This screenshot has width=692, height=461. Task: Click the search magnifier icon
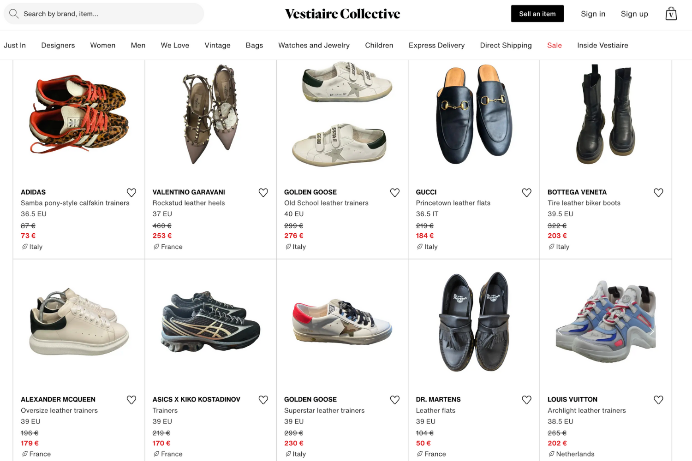14,13
